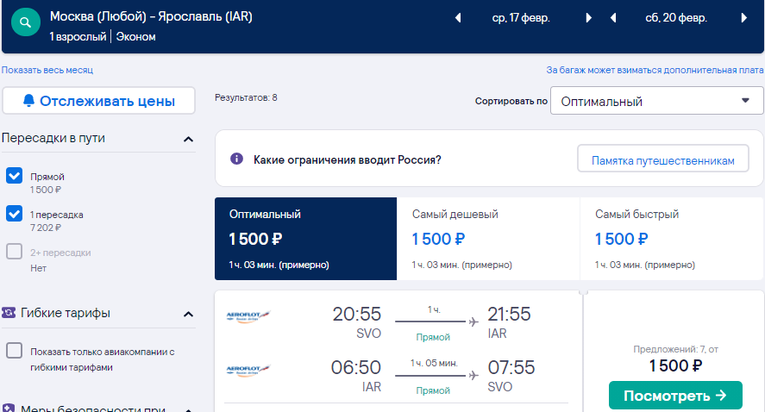Open Памятка путешественникам button
Image resolution: width=765 pixels, height=412 pixels.
[663, 159]
